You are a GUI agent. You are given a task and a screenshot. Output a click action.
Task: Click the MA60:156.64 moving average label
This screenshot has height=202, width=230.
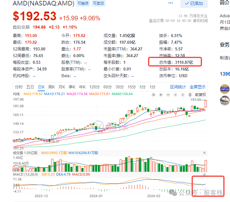(122, 94)
